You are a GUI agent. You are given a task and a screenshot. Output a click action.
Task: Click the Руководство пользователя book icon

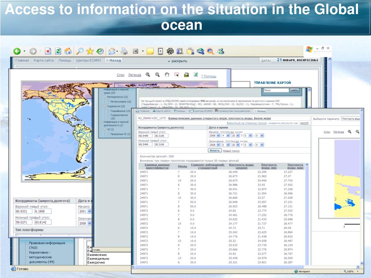pyautogui.click(x=216, y=111)
